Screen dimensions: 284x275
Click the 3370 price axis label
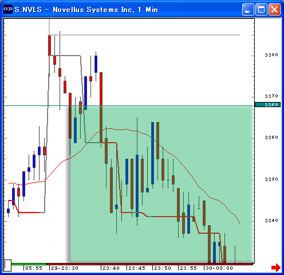coord(271,96)
